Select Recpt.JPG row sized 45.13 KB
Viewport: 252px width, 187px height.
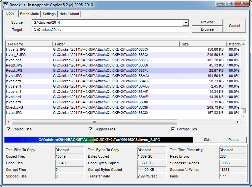click(123, 66)
